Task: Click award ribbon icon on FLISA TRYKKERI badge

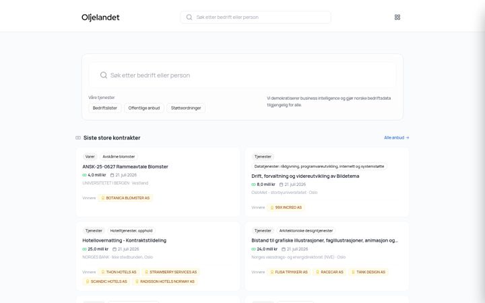Action: [272, 272]
